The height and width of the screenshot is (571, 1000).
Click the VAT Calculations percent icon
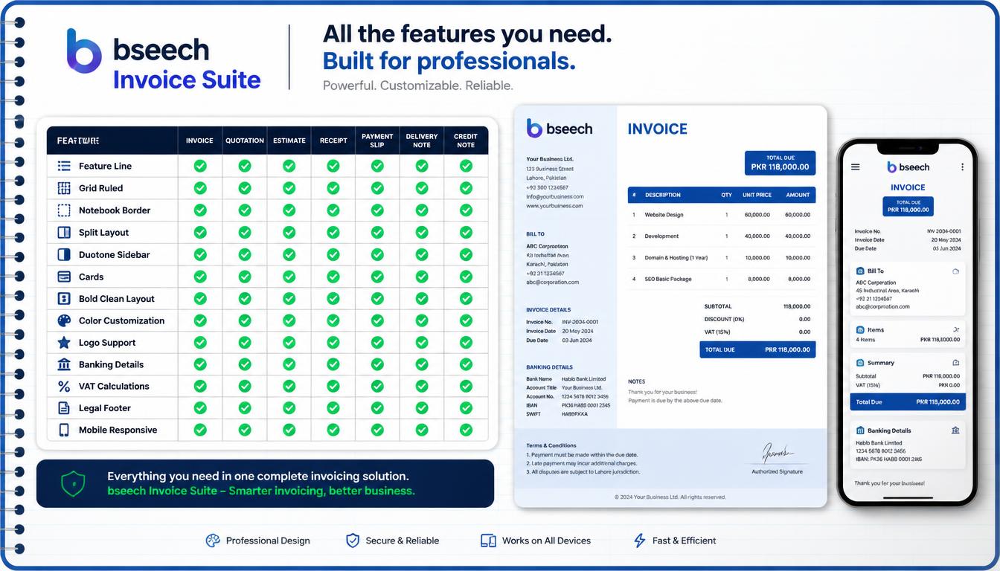(x=64, y=387)
